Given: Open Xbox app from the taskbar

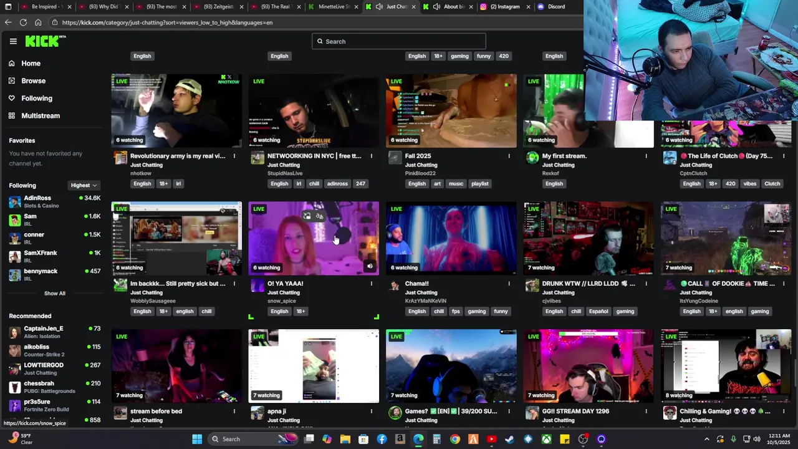Looking at the screenshot, I should (546, 439).
